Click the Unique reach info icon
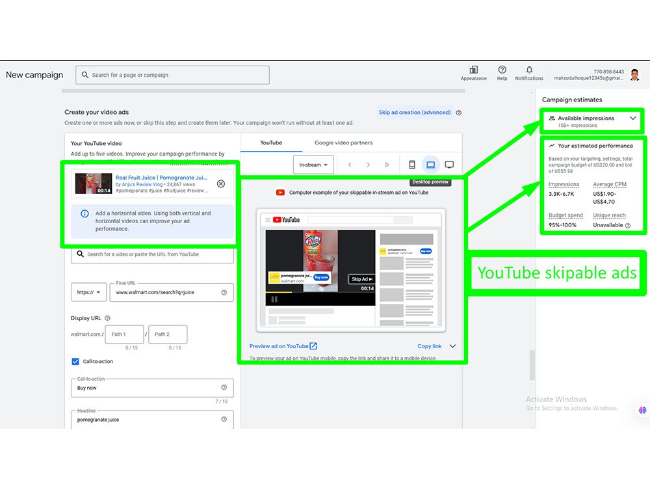650x488 pixels. (x=628, y=225)
